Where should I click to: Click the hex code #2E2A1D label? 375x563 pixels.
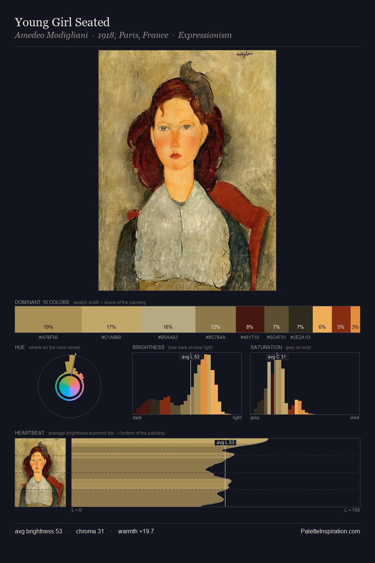[x=300, y=337]
